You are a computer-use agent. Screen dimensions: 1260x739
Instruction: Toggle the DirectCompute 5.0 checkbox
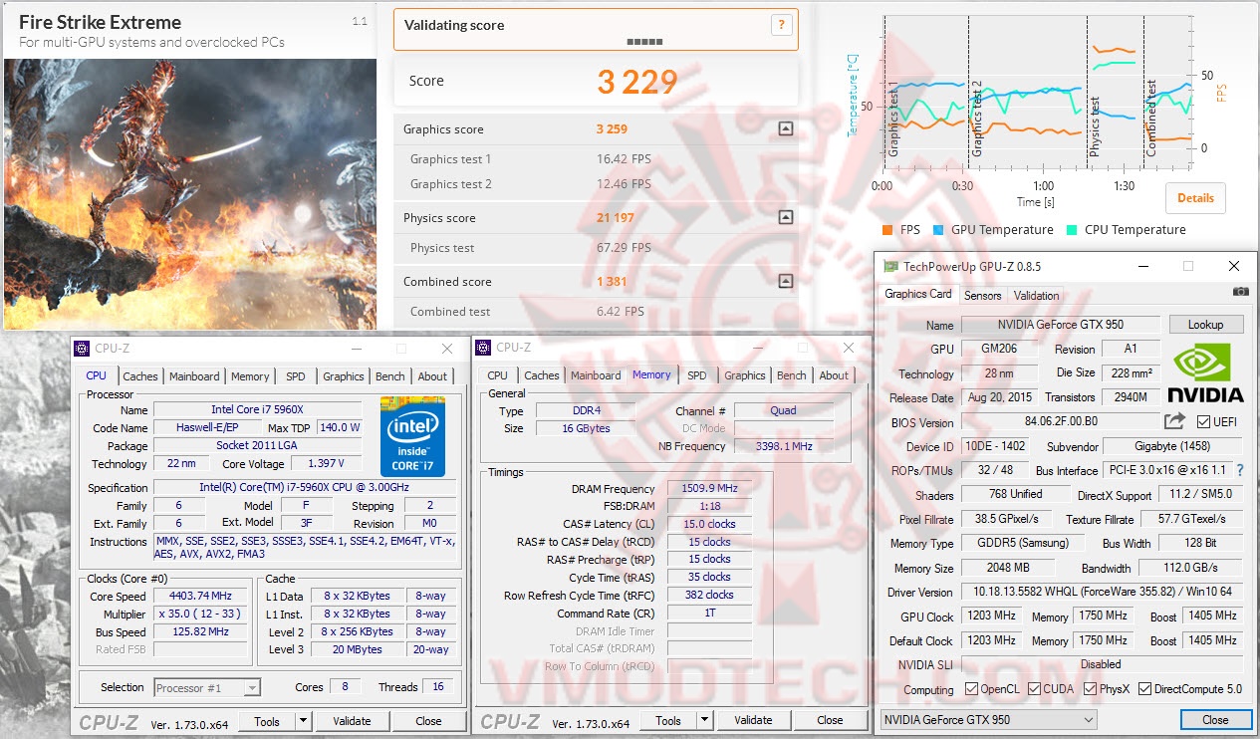click(x=1144, y=689)
